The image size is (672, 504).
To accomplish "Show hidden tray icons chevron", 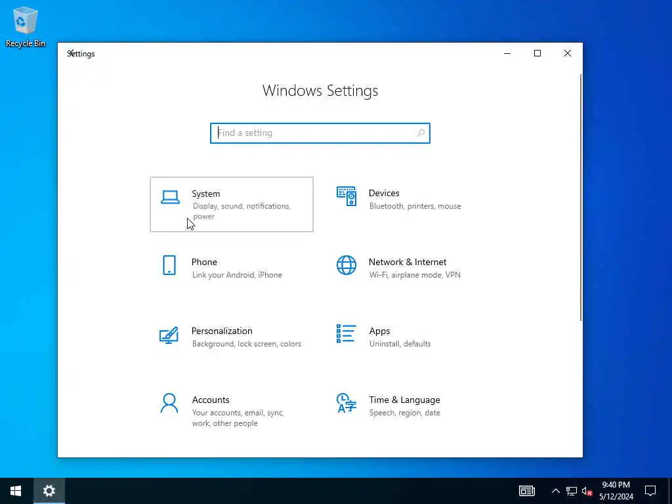I will (x=555, y=491).
